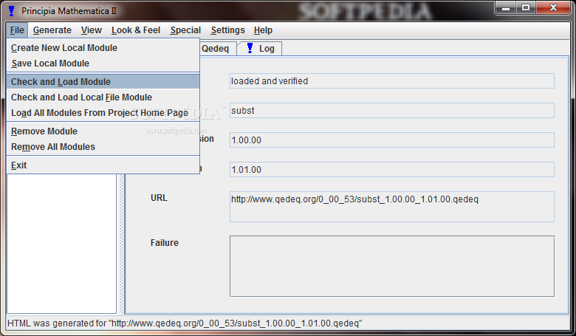Choose Remove Module entry
This screenshot has width=576, height=336.
tap(103, 131)
